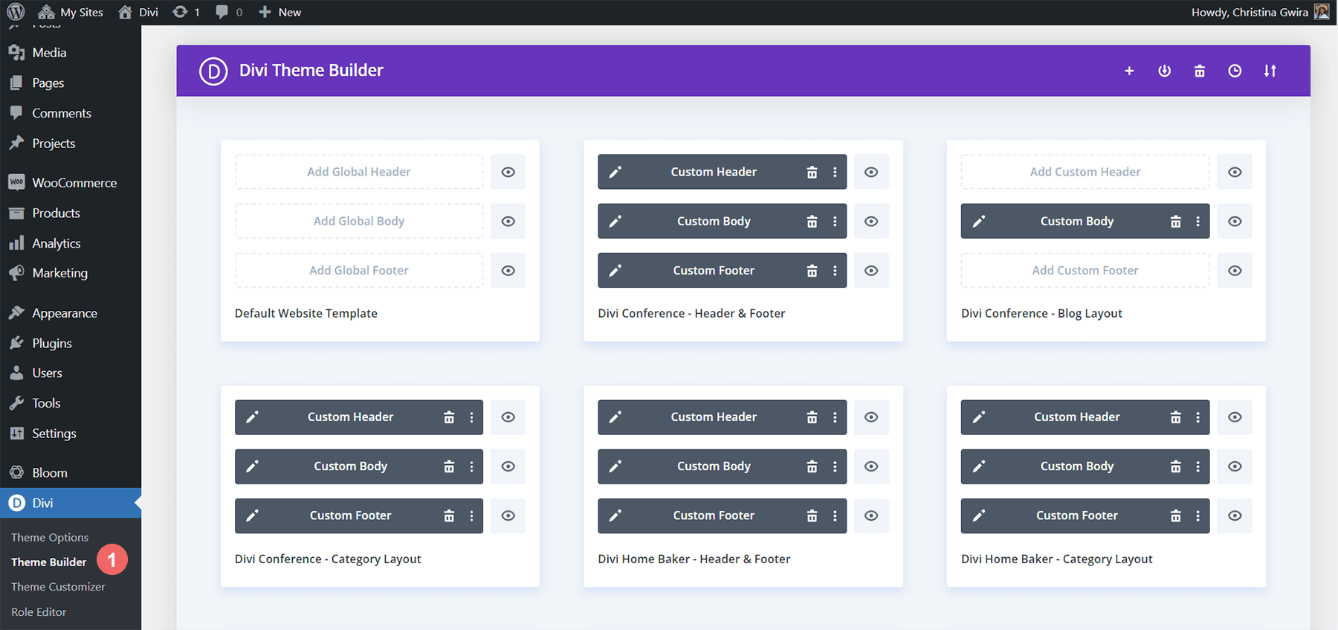
Task: Click Add Global Header placeholder
Action: [x=359, y=172]
